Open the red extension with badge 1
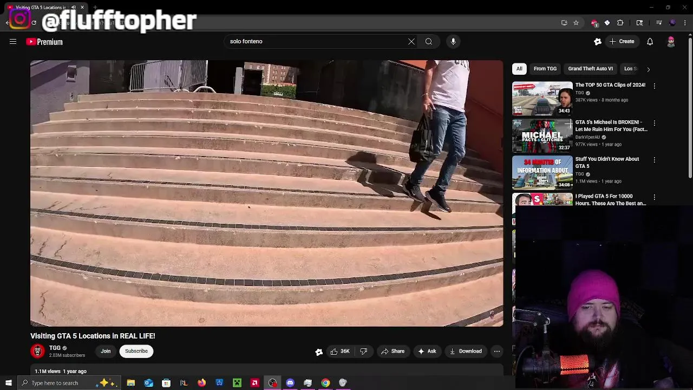 594,23
